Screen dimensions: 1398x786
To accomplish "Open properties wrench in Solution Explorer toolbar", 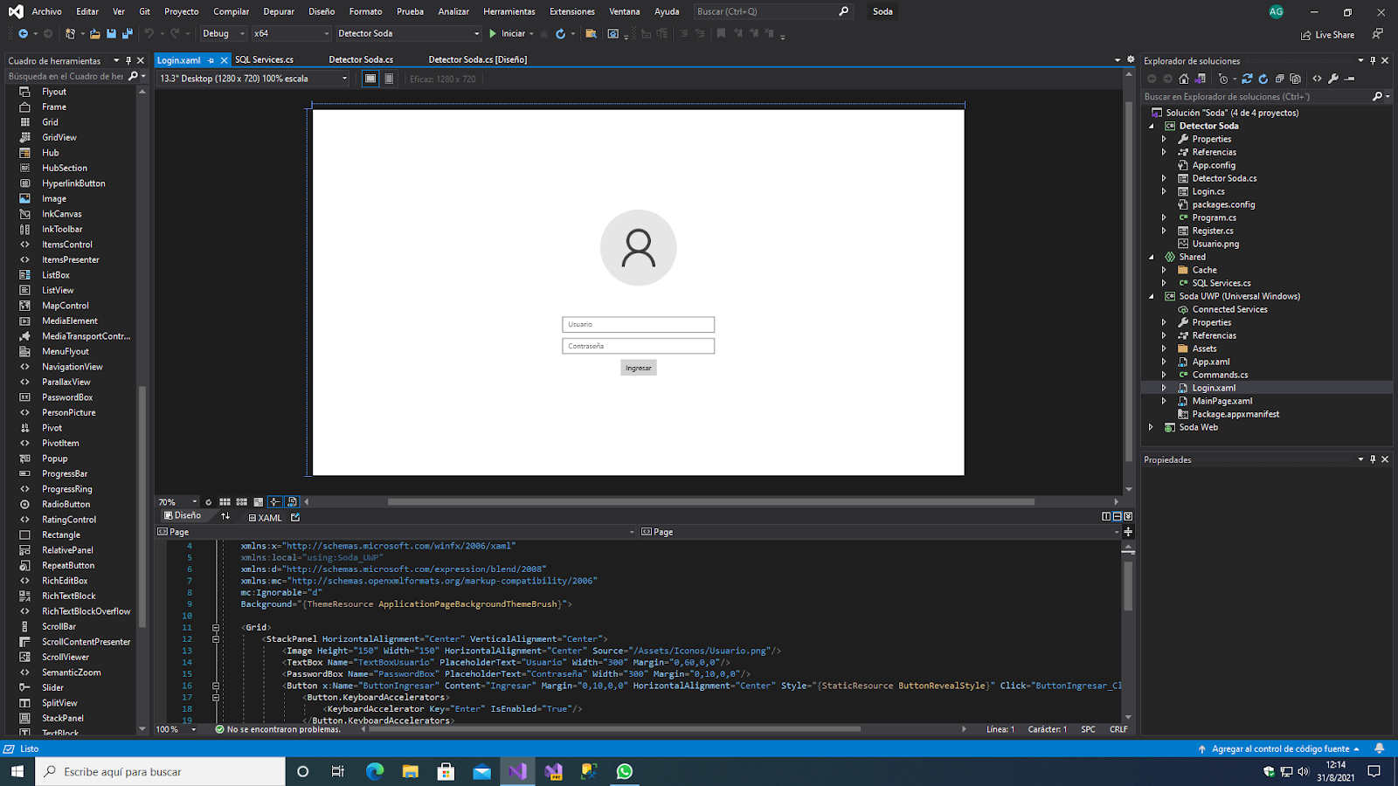I will 1333,79.
